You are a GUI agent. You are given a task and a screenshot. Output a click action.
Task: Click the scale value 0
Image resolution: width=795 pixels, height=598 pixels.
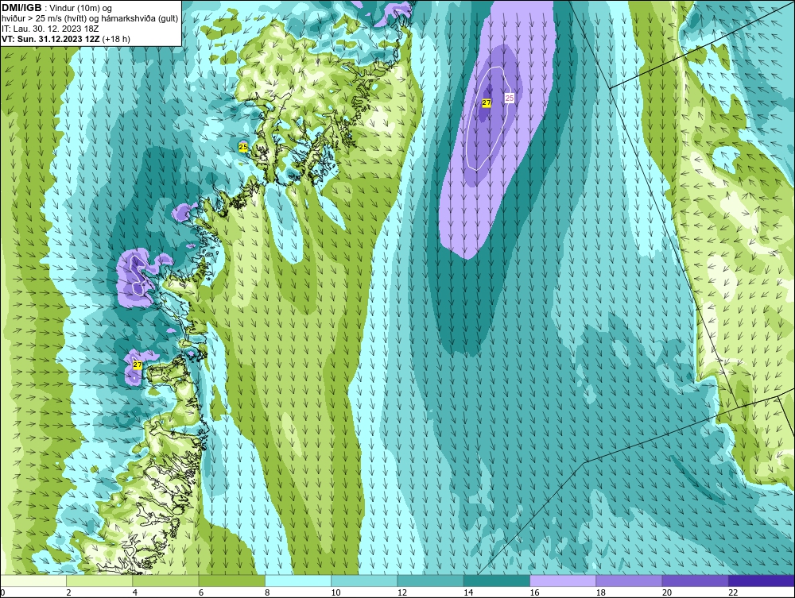(x=2, y=593)
